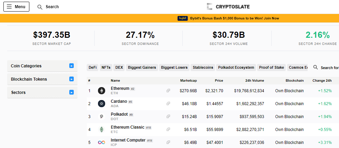Sort table by Blockchain column header

click(295, 81)
